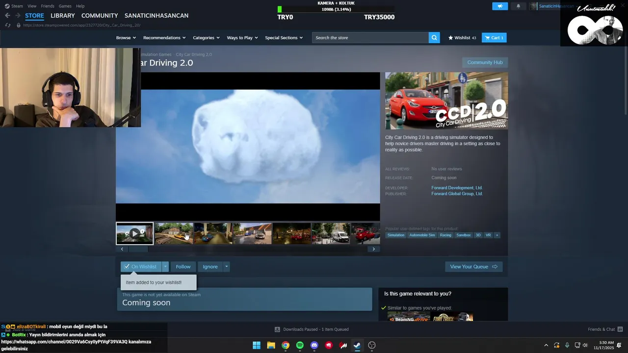This screenshot has height=353, width=628.
Task: Select the white van screenshot thumbnail
Action: (x=331, y=233)
